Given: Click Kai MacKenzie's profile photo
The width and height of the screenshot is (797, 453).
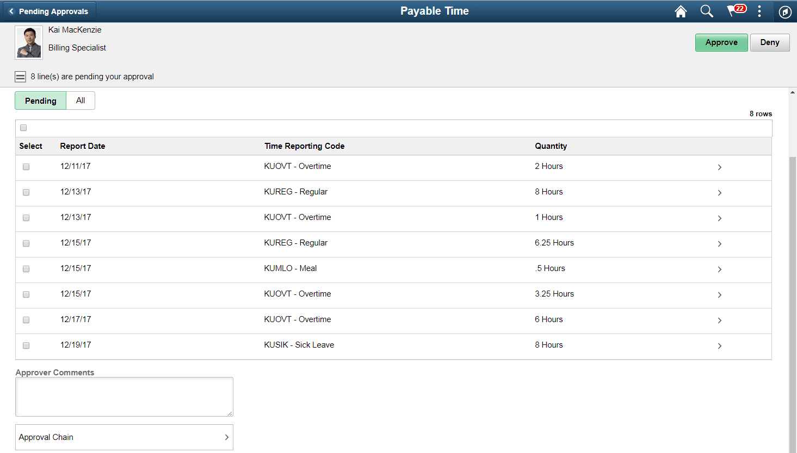Looking at the screenshot, I should (x=28, y=42).
